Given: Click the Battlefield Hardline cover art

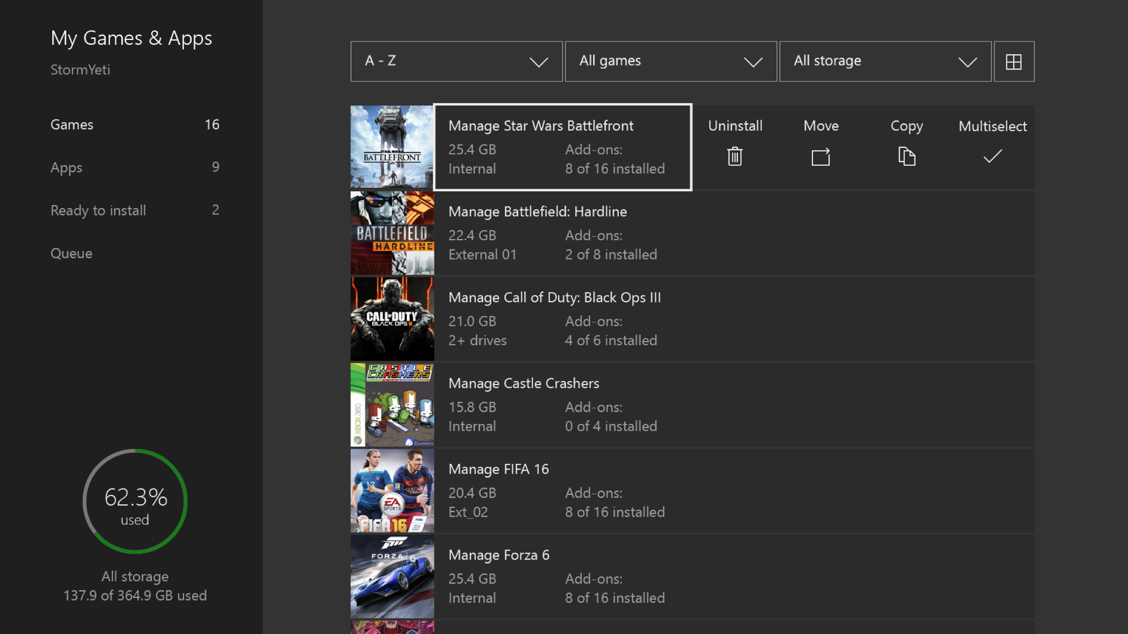Looking at the screenshot, I should tap(392, 233).
